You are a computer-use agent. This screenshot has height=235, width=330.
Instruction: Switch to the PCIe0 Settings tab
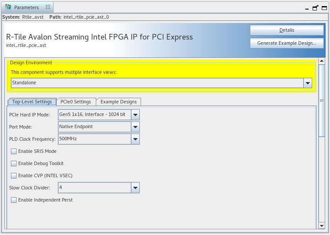76,102
